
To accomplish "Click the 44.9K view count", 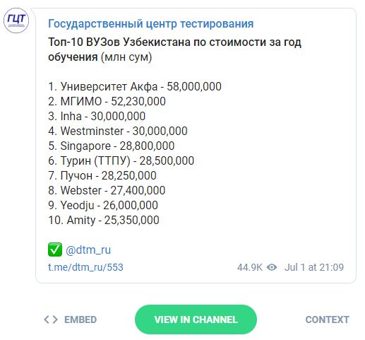I will pos(250,267).
